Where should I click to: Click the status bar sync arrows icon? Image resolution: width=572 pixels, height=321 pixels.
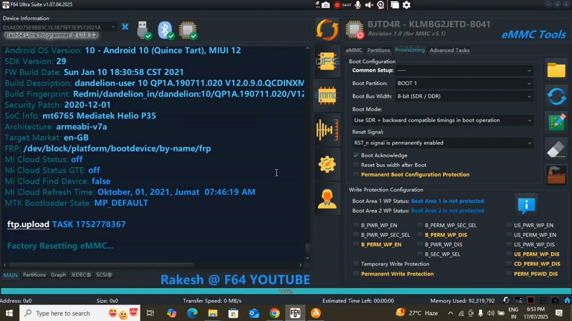tap(506, 300)
